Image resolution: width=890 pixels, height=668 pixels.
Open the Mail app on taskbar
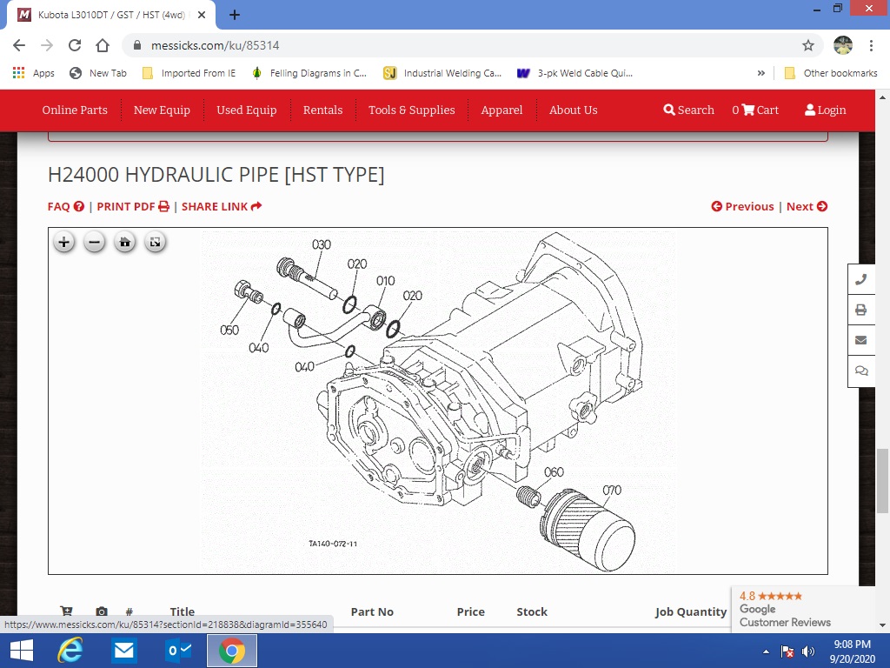[123, 651]
